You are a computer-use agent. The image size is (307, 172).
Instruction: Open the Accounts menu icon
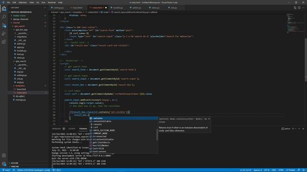point(4,155)
